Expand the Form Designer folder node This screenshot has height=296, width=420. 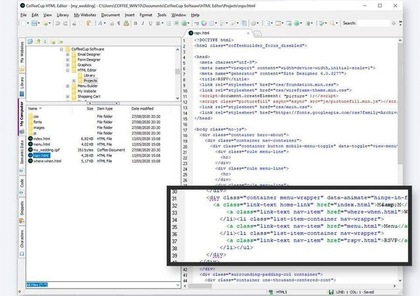point(68,60)
